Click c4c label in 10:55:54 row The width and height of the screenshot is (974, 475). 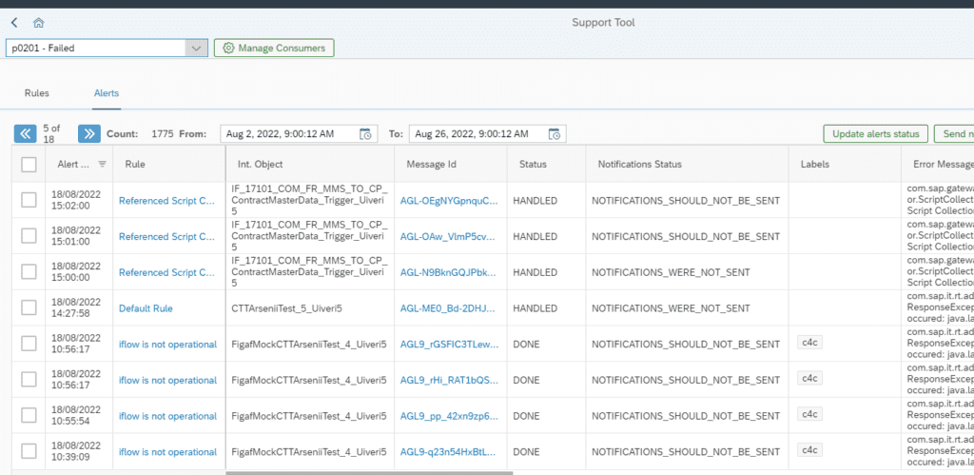coord(810,413)
